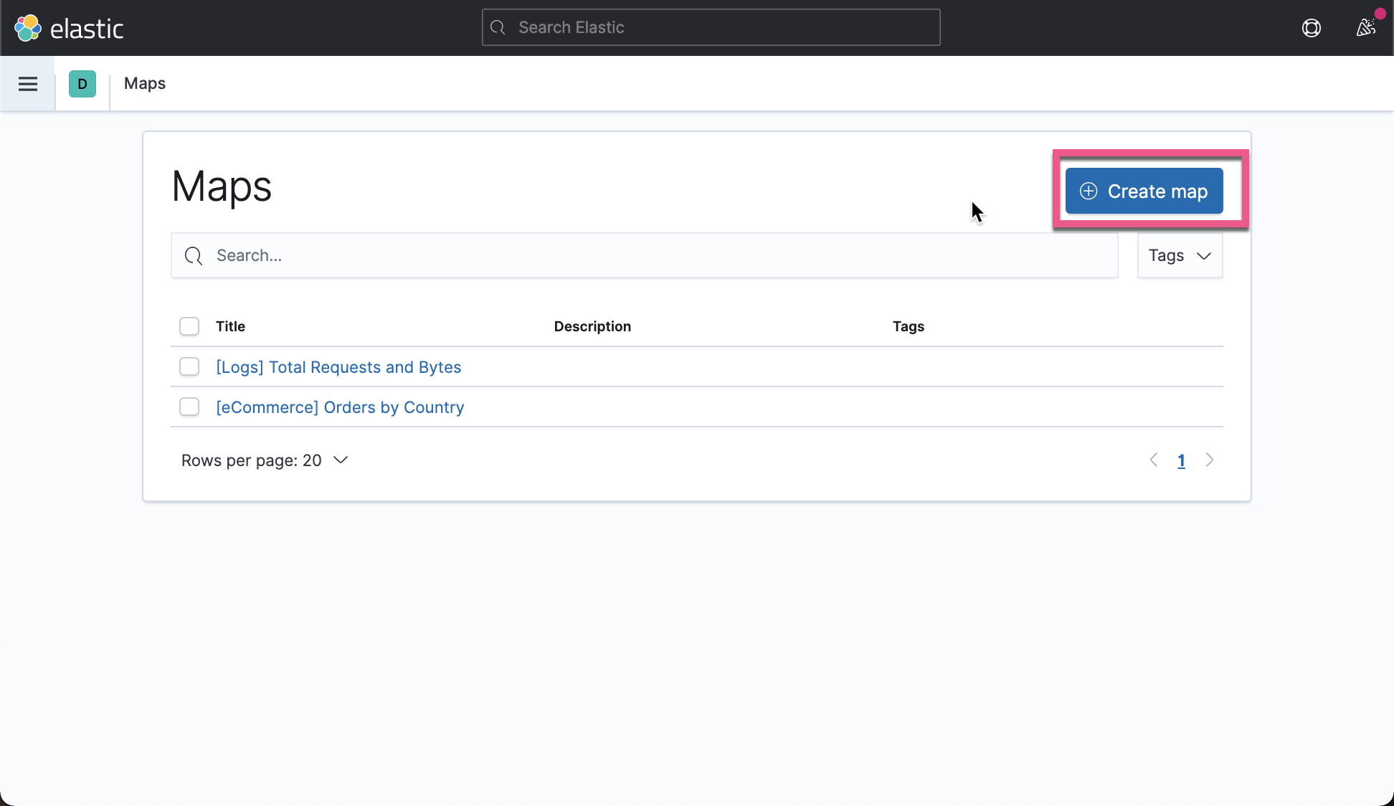1394x806 pixels.
Task: Toggle the select-all checkbox in the Title header
Action: 189,326
